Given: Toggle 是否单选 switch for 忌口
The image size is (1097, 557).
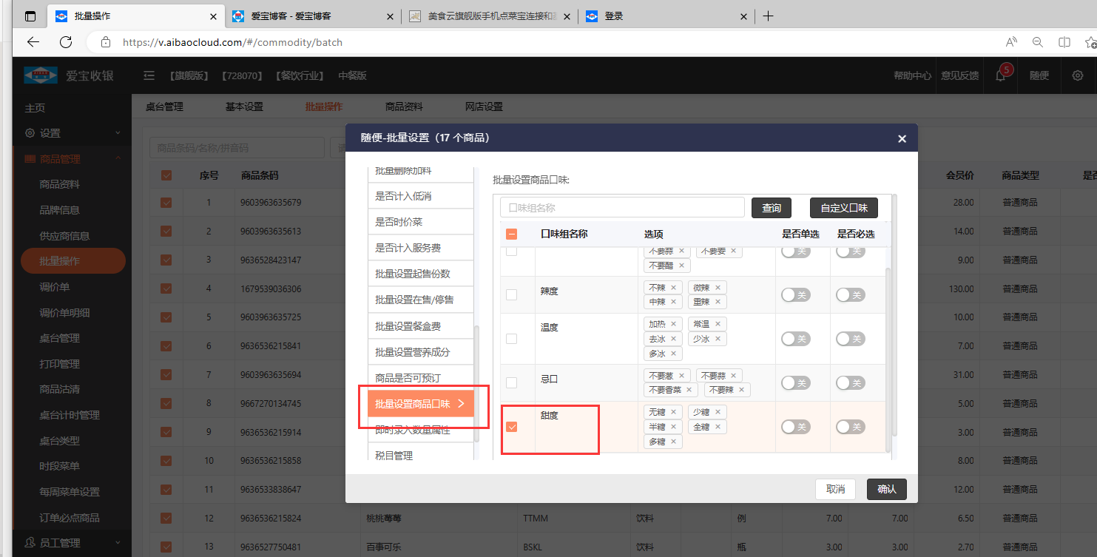Looking at the screenshot, I should [796, 383].
